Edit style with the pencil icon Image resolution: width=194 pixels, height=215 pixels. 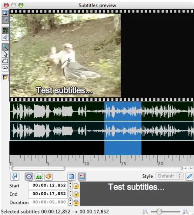coord(189,176)
